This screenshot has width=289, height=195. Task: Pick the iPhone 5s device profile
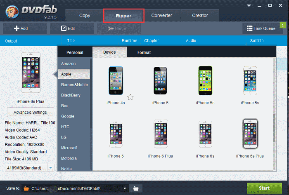(250, 82)
